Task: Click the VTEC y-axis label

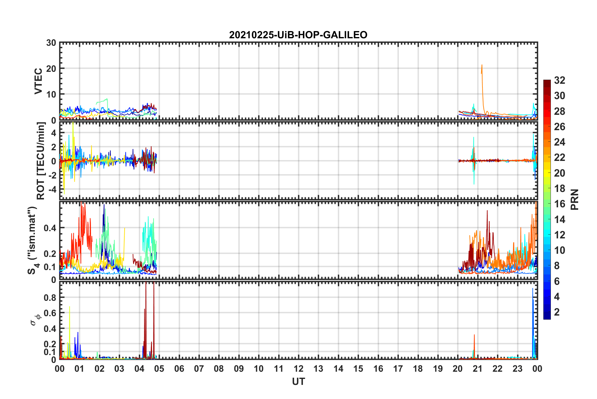Action: (38, 81)
